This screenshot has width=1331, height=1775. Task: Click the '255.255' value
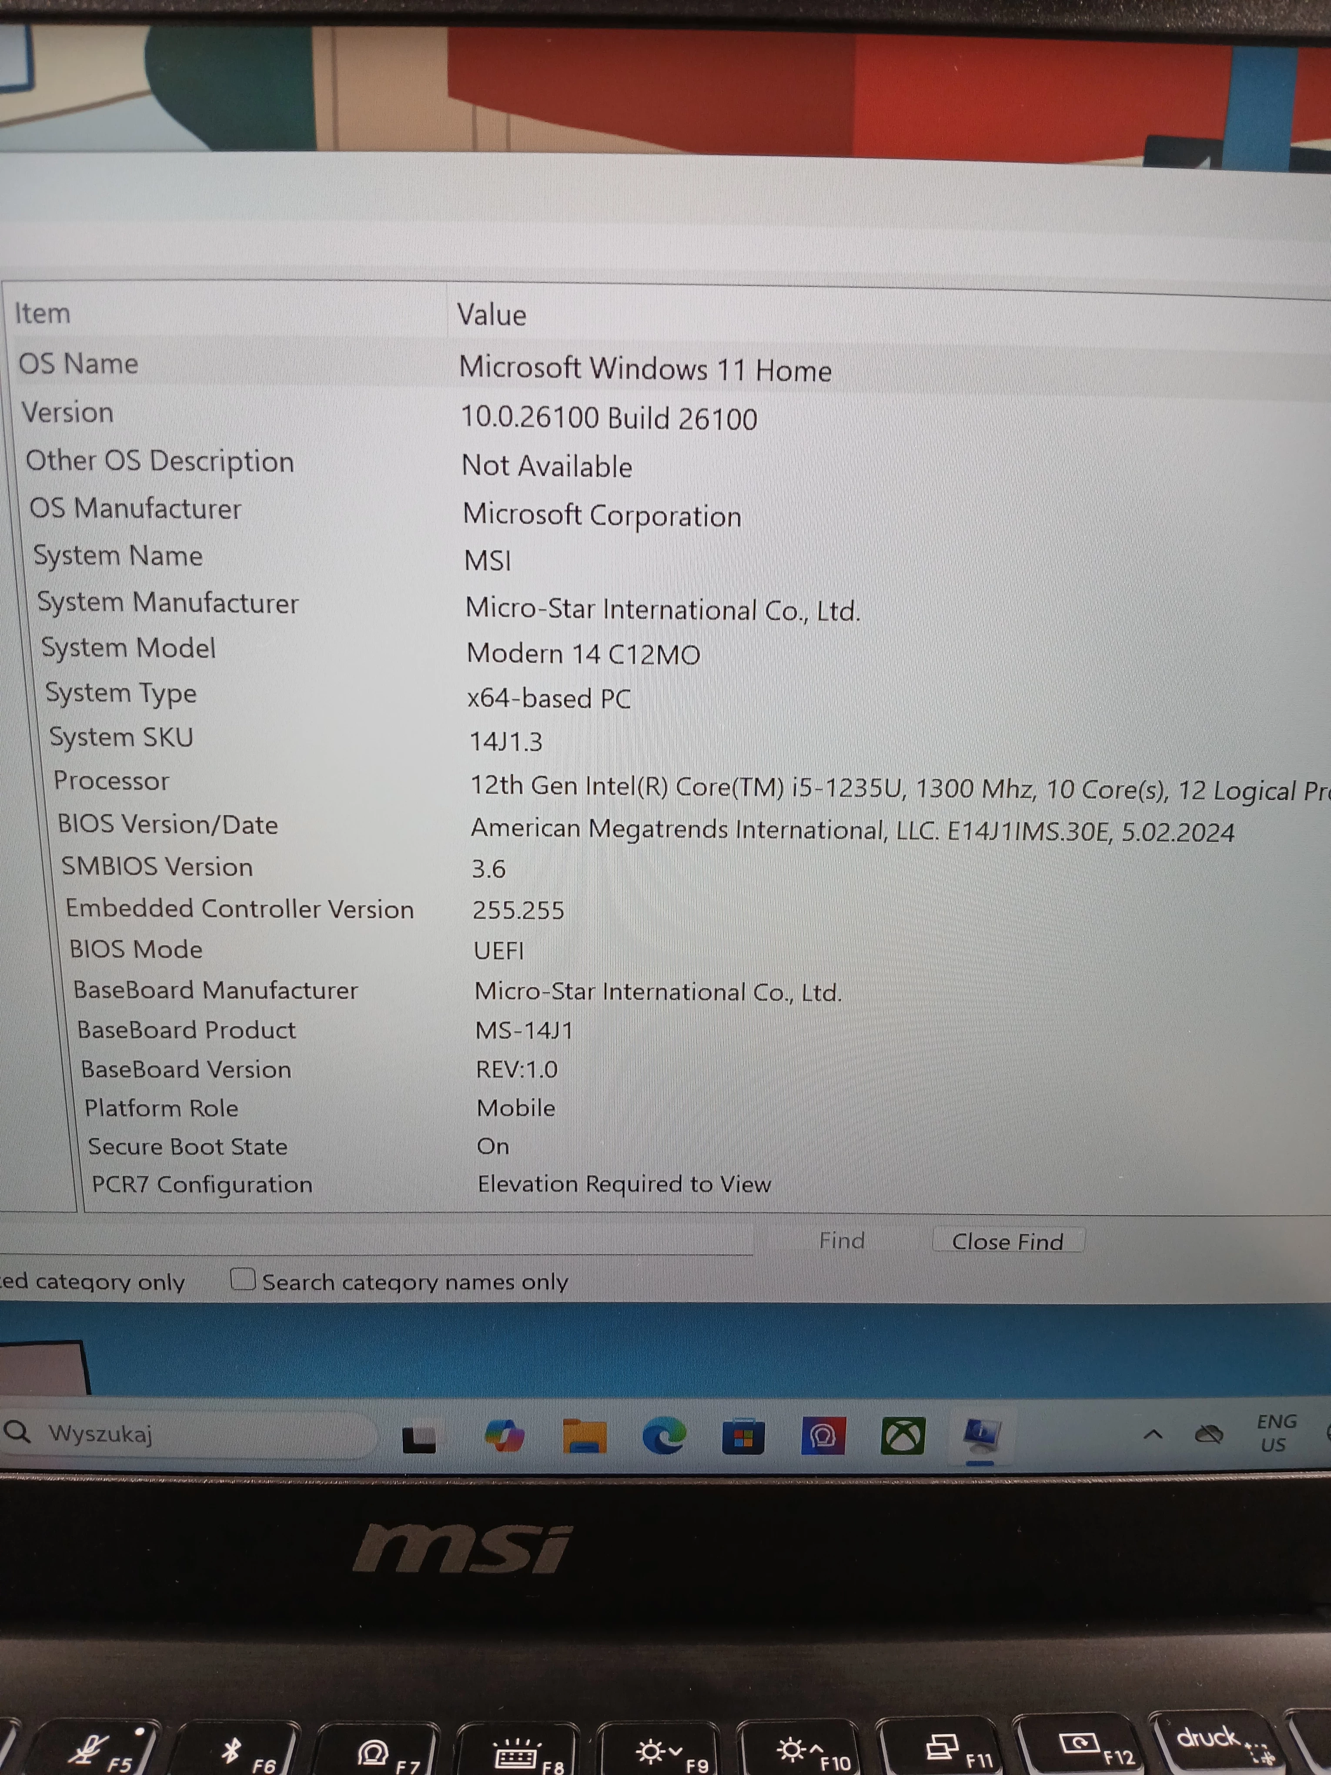click(x=518, y=911)
